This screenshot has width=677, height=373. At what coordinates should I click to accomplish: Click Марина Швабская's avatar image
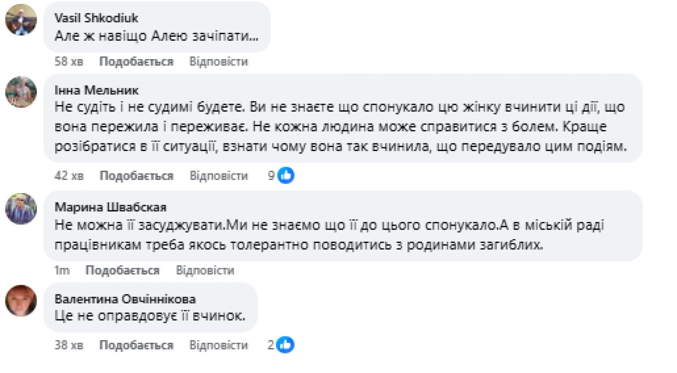[x=21, y=209]
